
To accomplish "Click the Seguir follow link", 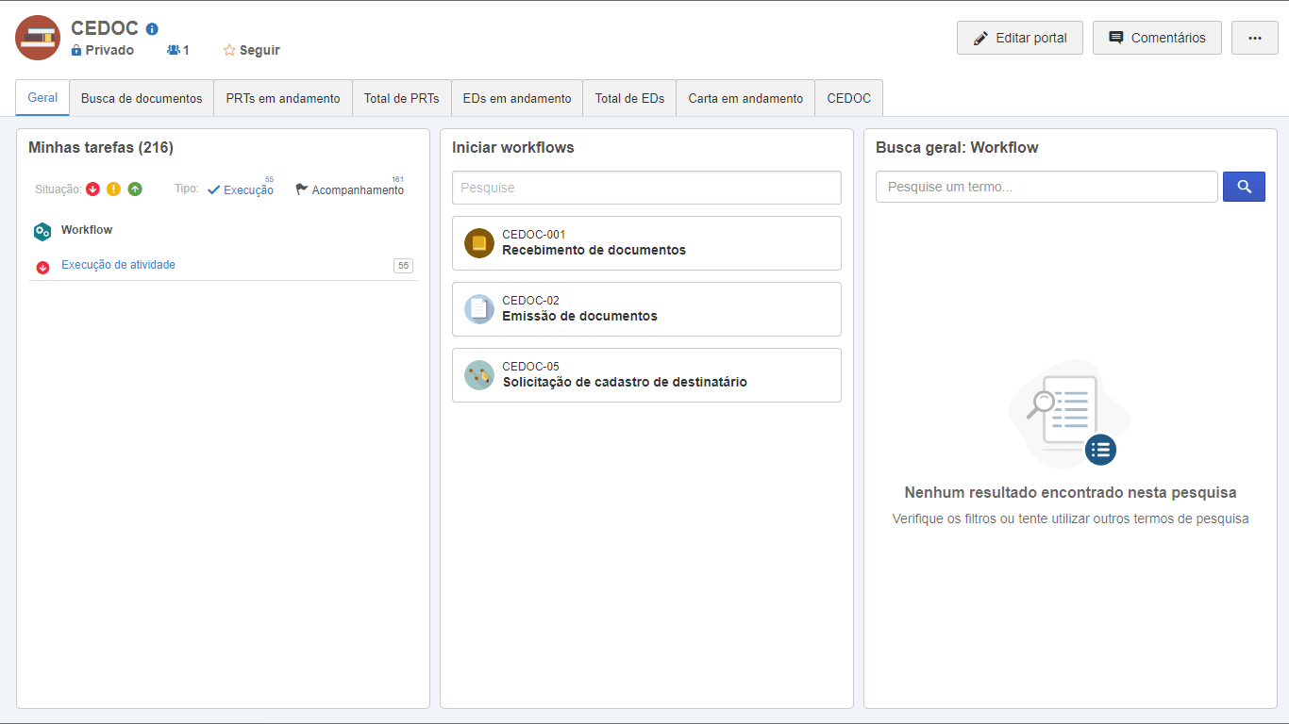I will coord(259,50).
